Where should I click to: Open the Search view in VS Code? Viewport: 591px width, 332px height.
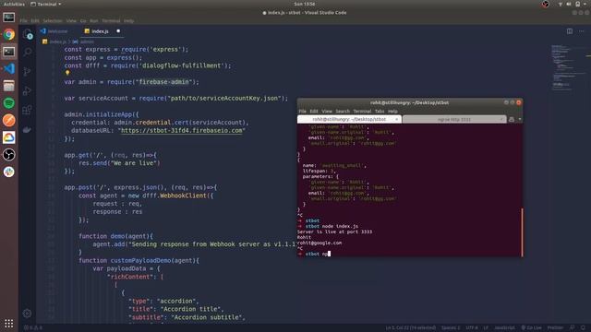tap(28, 52)
